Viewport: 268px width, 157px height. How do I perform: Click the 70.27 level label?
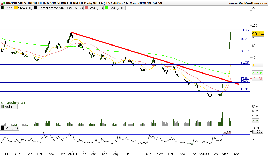tap(245, 39)
